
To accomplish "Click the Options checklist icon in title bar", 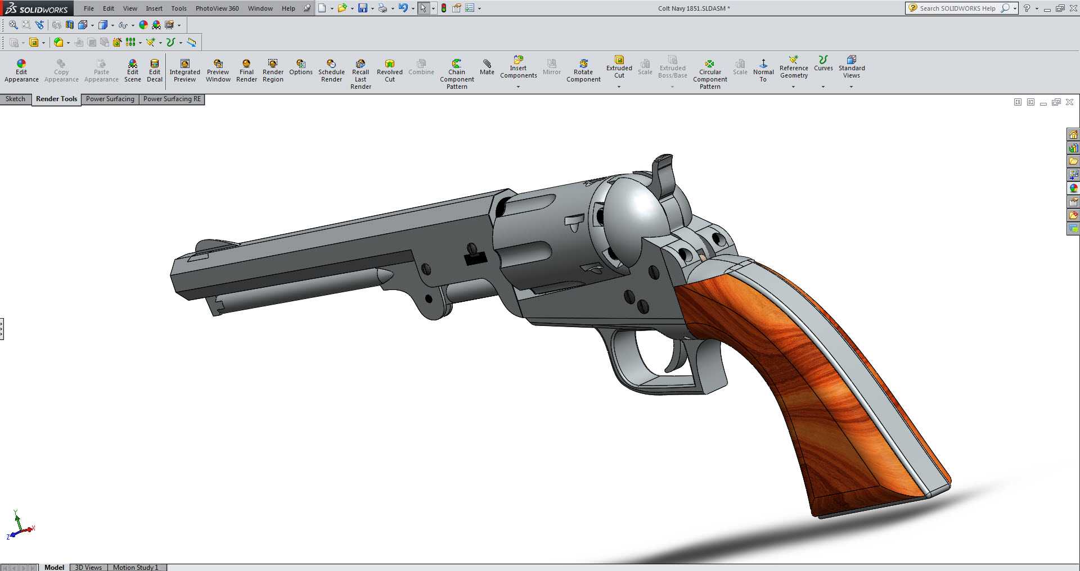I will tap(470, 8).
